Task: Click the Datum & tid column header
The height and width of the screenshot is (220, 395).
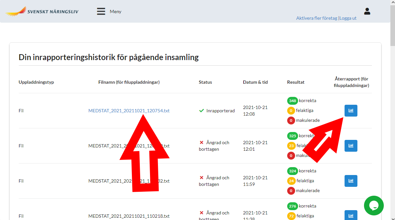Action: (x=255, y=82)
